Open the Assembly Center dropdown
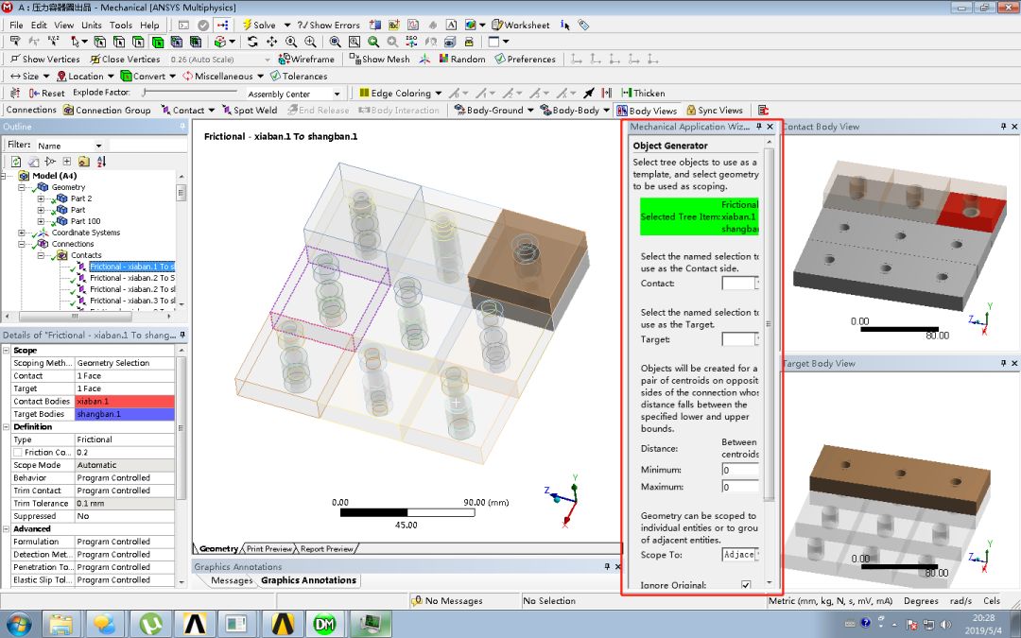 click(337, 93)
